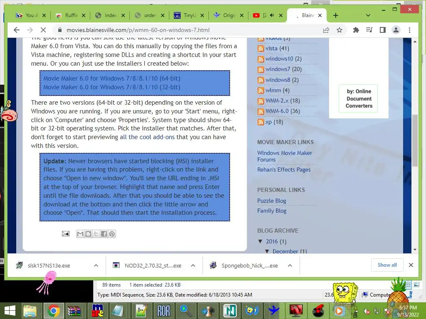Screen dimensions: 426x319
Task: Open the Online Document Converters ad
Action: click(359, 98)
